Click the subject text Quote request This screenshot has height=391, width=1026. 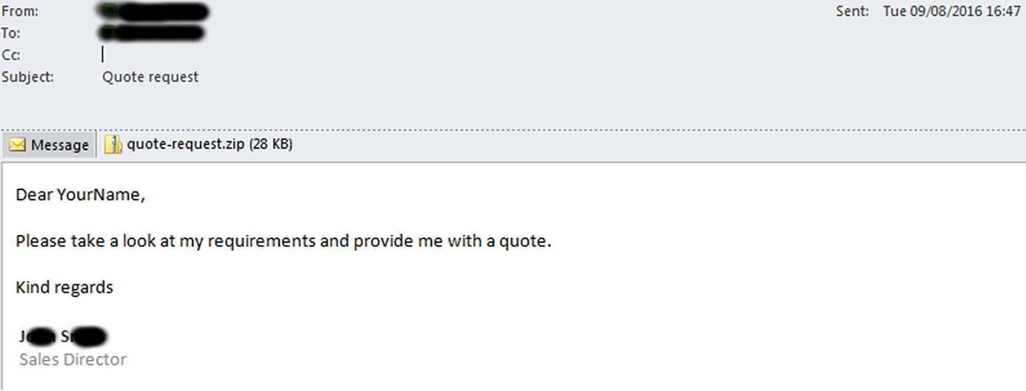150,77
